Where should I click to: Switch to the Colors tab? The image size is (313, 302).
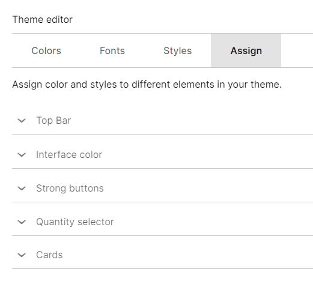(x=46, y=50)
